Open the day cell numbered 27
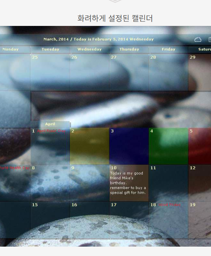This screenshot has width=211, height=256. point(129,72)
